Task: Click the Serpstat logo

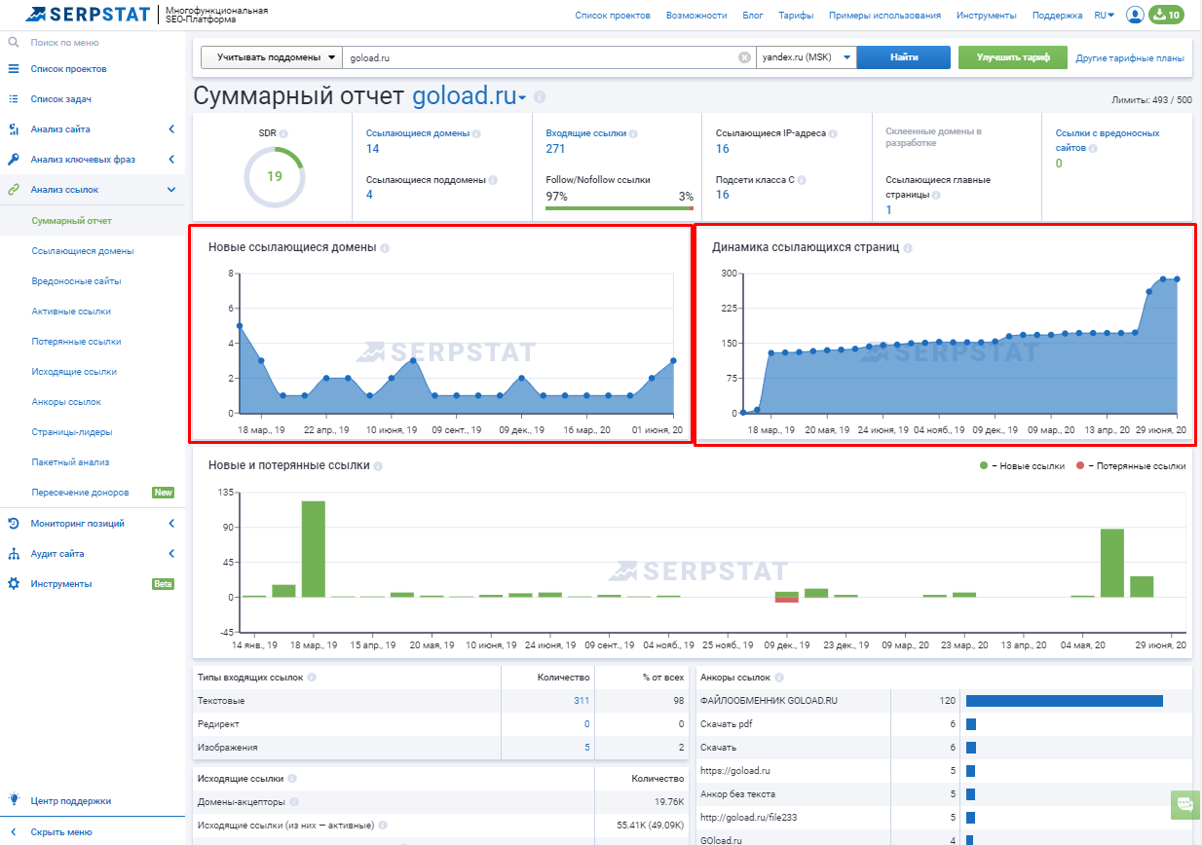Action: click(88, 15)
